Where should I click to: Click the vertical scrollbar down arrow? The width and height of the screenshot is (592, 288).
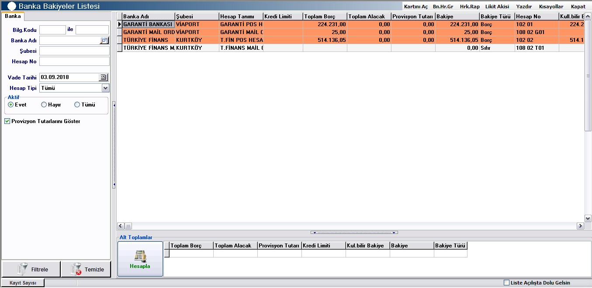coord(588,218)
